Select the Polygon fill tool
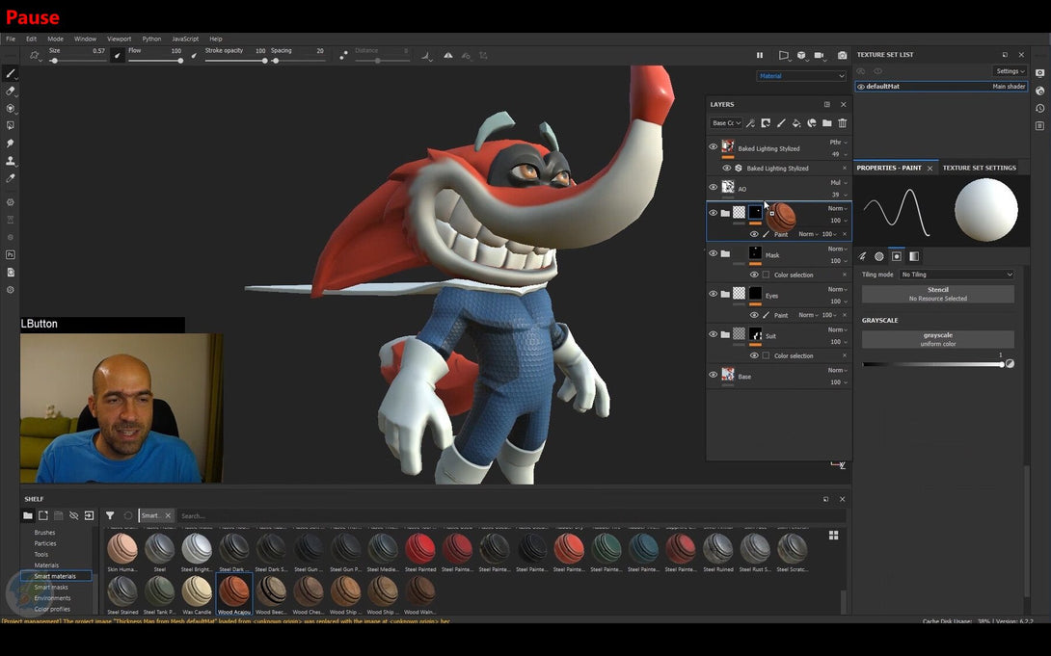The width and height of the screenshot is (1051, 656). coord(10,126)
